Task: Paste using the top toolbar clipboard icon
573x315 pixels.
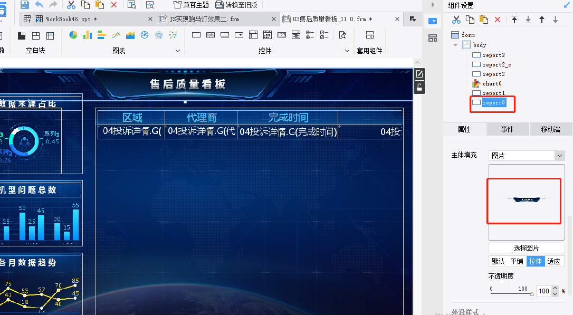Action: coord(99,5)
